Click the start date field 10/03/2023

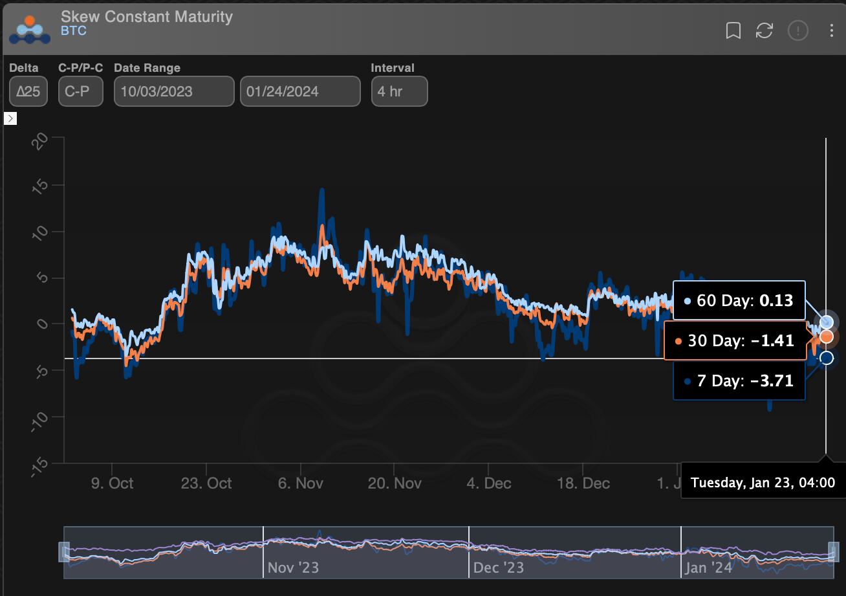point(174,91)
